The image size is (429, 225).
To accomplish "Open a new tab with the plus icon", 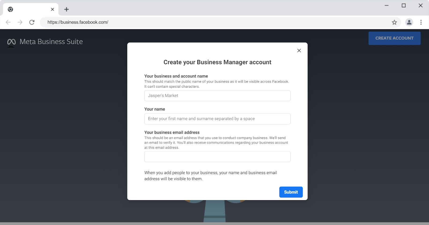I will tap(66, 9).
